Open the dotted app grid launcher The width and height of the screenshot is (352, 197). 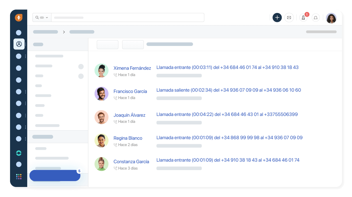18,176
